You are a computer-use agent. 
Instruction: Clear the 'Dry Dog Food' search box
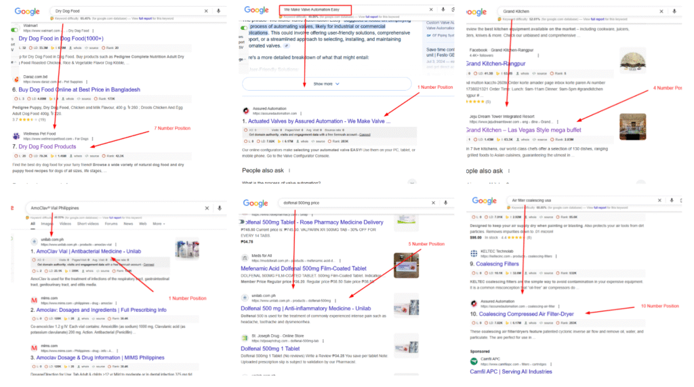pos(206,11)
